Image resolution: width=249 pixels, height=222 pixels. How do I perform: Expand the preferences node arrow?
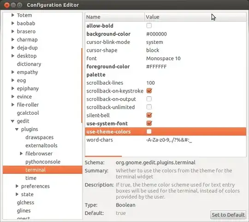(x=17, y=186)
